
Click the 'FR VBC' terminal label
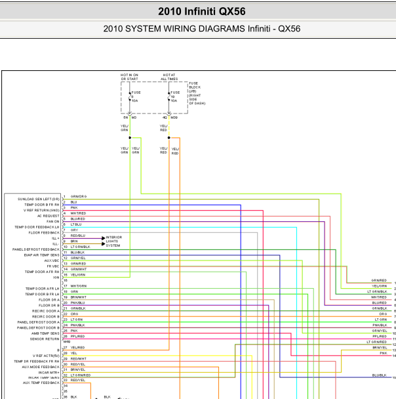pos(53,266)
